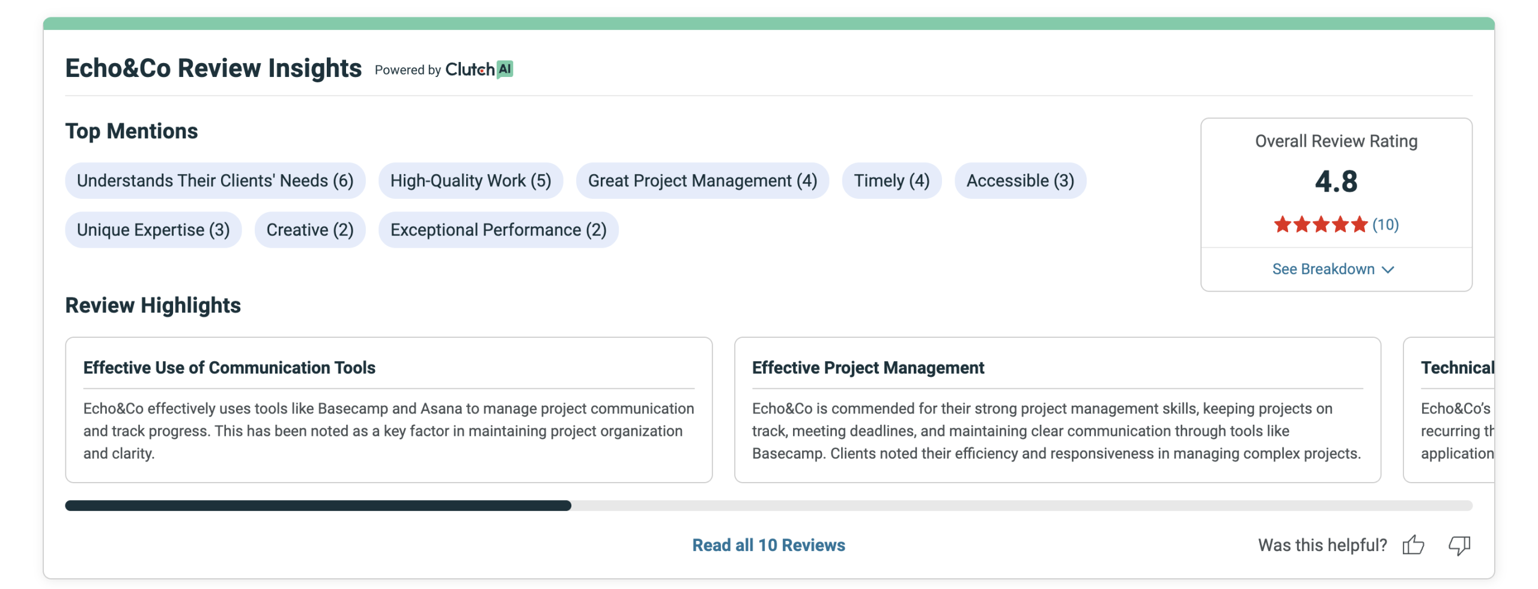Select Understands Their Clients' Needs tag

(215, 181)
